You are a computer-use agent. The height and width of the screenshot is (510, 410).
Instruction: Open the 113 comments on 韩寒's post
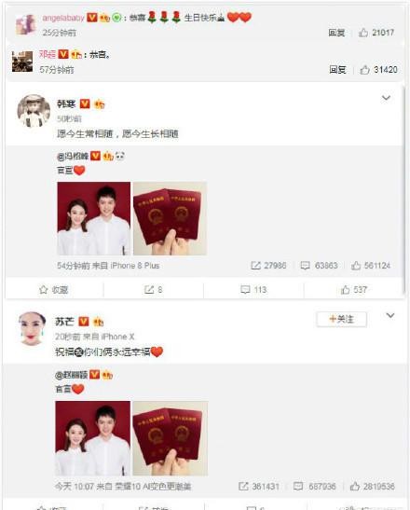tap(253, 289)
